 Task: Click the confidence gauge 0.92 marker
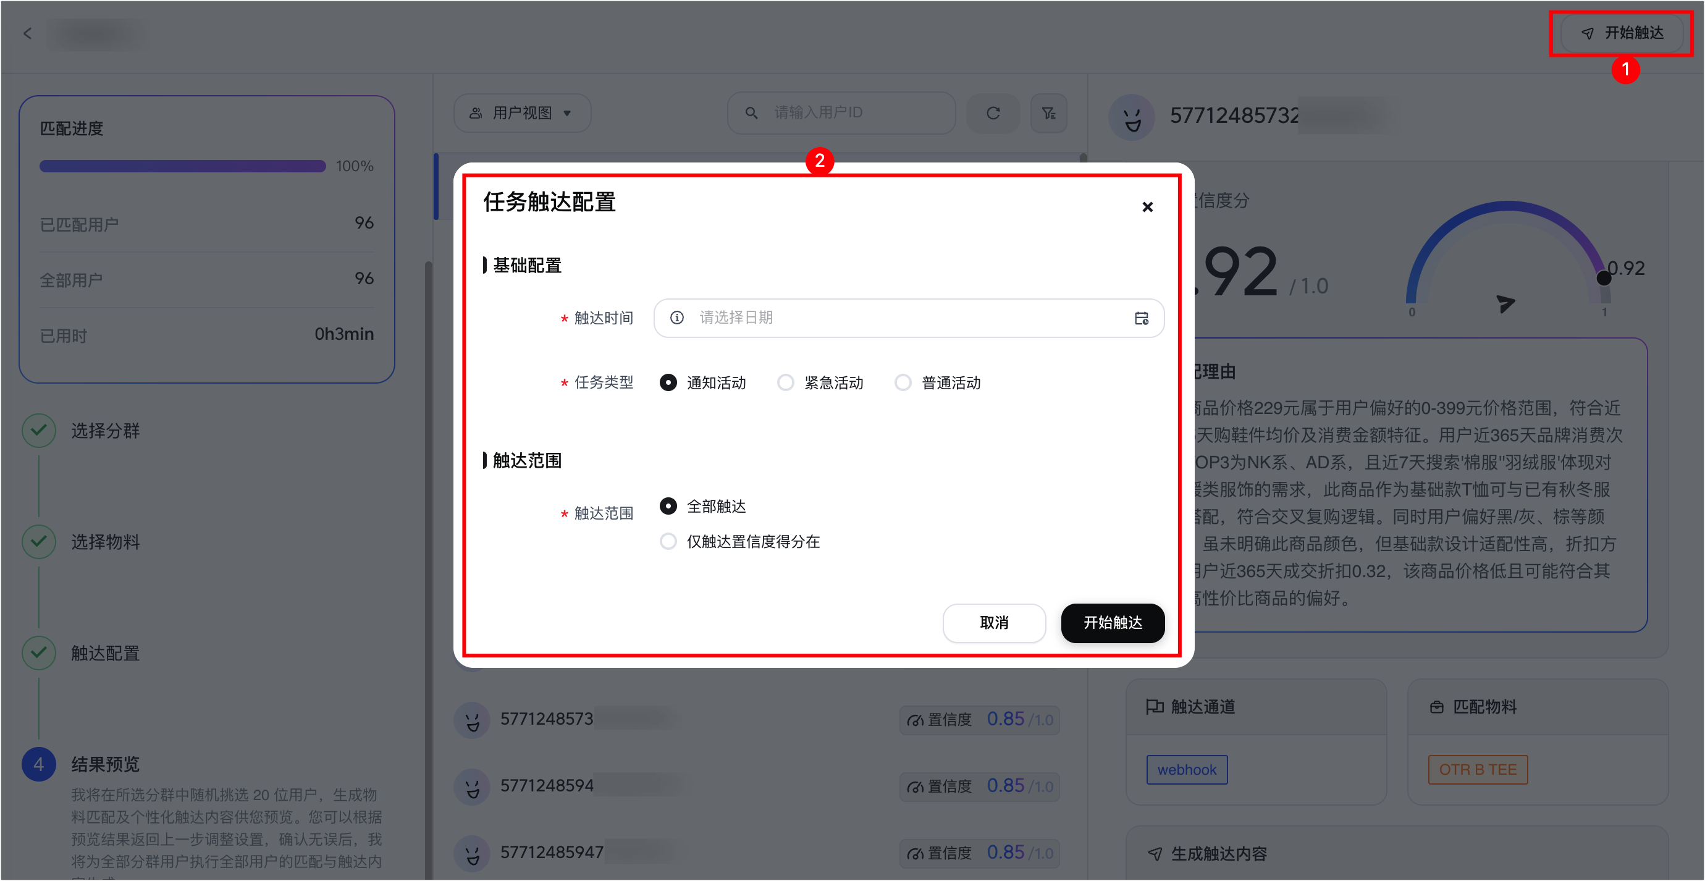[1603, 278]
